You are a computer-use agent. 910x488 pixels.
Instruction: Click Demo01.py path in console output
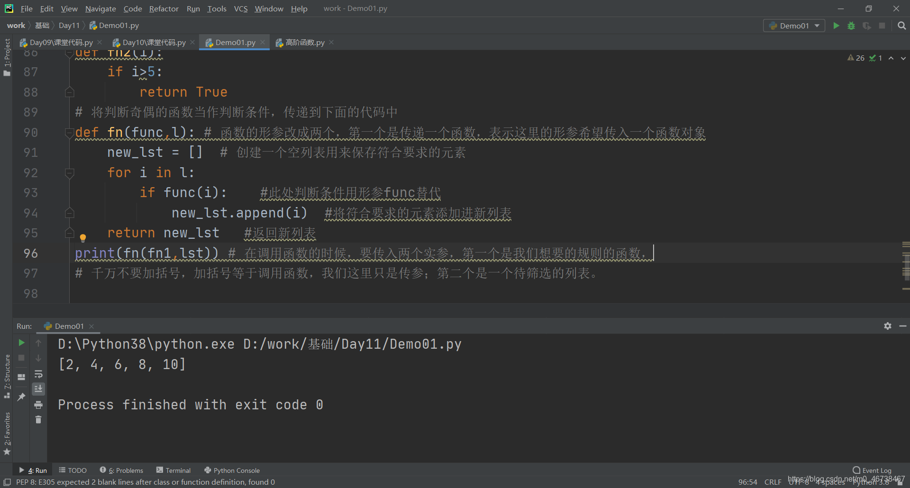tap(352, 344)
